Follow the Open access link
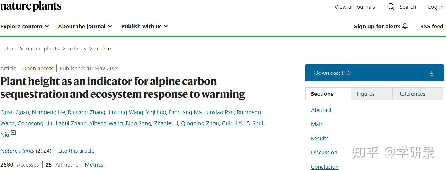The height and width of the screenshot is (171, 446). pos(38,68)
